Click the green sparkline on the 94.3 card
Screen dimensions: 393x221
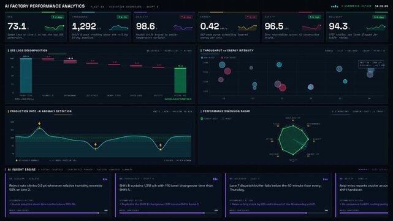point(375,27)
